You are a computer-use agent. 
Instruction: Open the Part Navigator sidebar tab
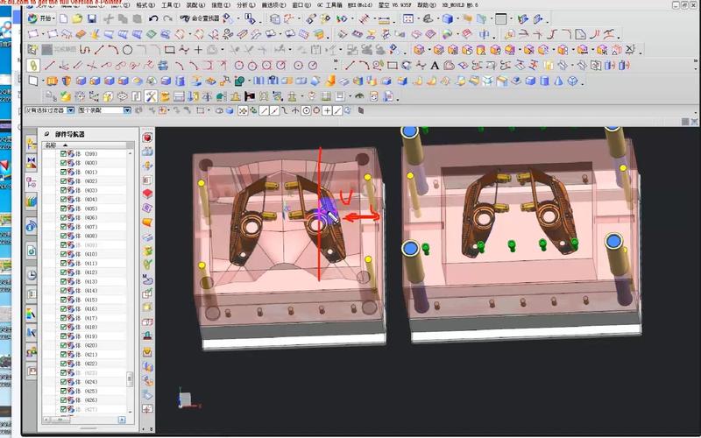[x=32, y=182]
